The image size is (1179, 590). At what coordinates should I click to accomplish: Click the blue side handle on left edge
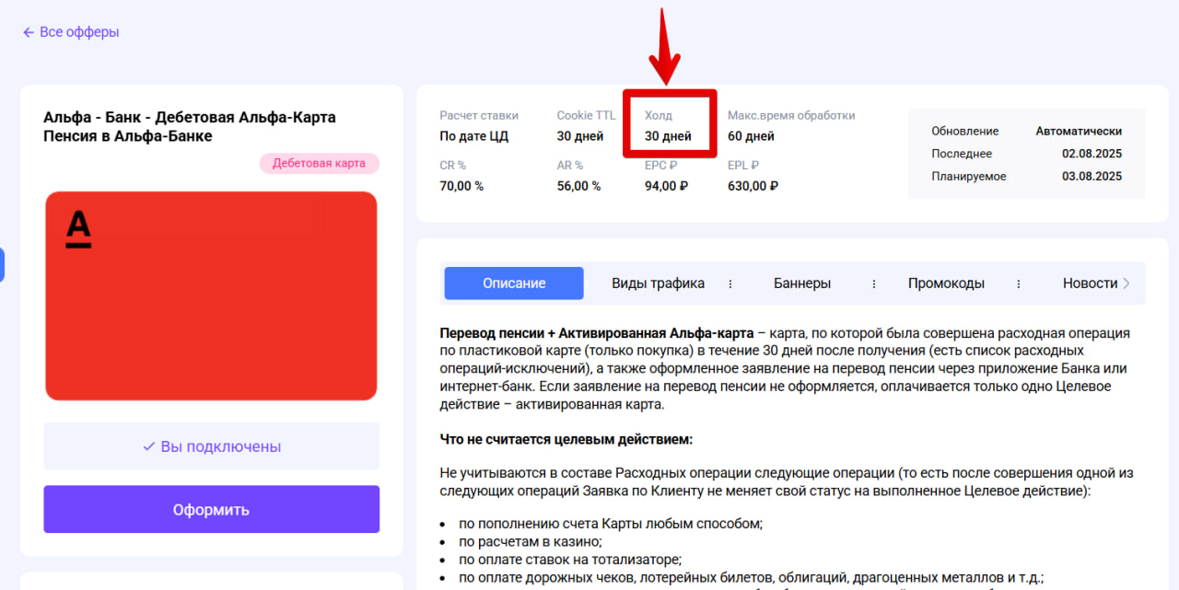coord(3,264)
